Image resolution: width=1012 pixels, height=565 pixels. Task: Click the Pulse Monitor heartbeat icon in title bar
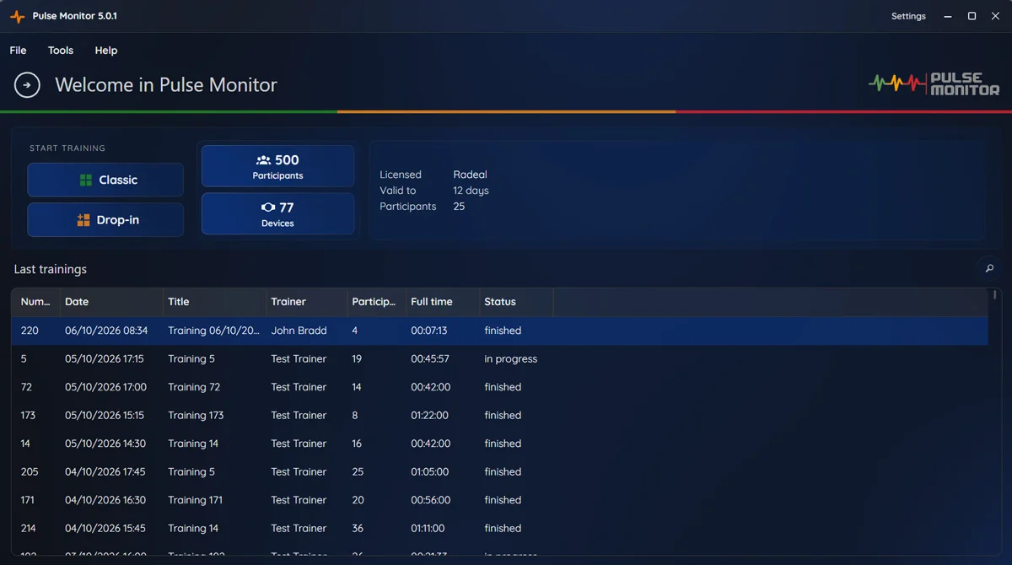17,16
